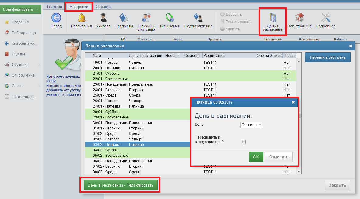Open Причины отсутствия icon
The width and height of the screenshot is (360, 199).
point(146,18)
